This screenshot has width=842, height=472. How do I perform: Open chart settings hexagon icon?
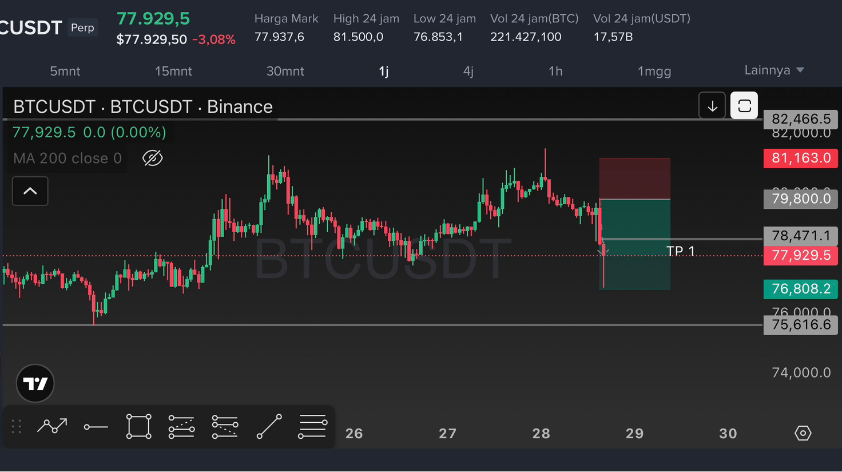[803, 433]
